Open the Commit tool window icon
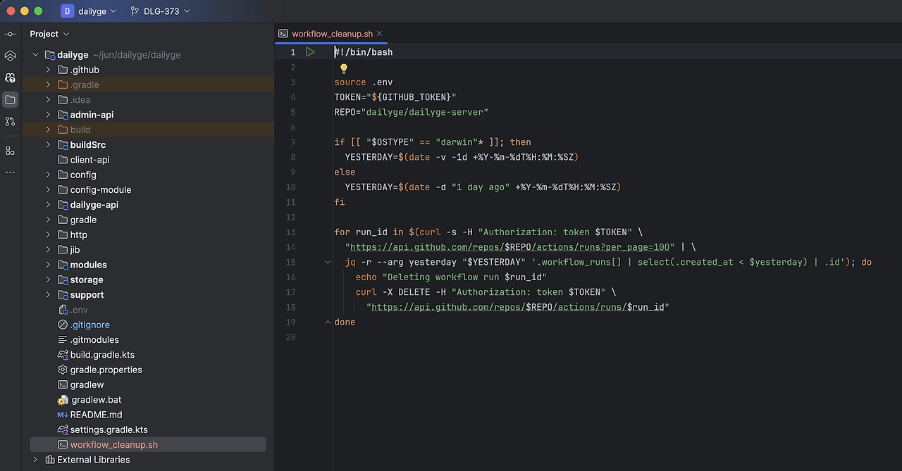The image size is (902, 471). point(10,34)
